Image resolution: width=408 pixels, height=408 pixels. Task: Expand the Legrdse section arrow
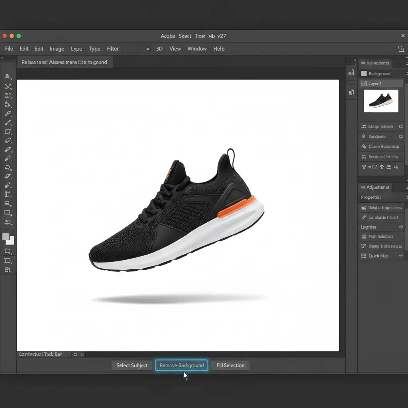coord(401,227)
